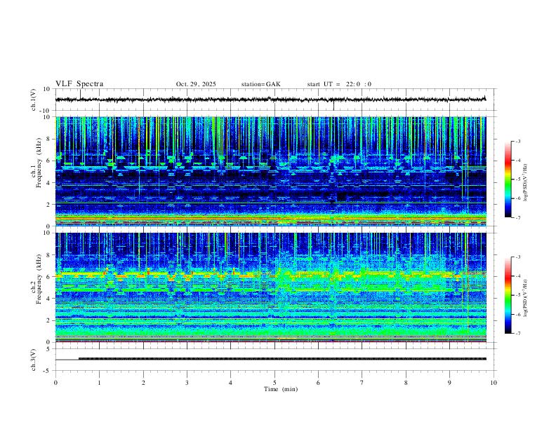Click the "ch.3(V)" axis label
This screenshot has width=556, height=429.
click(x=34, y=360)
